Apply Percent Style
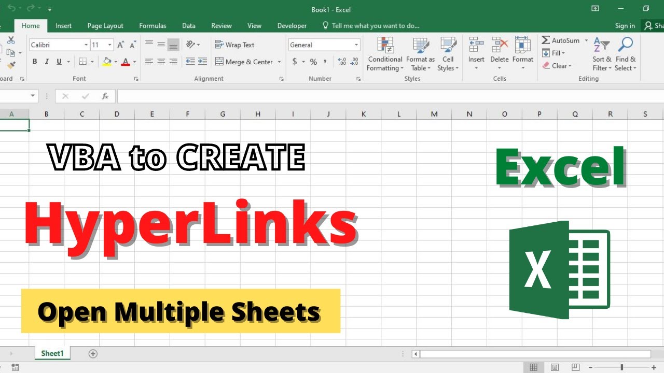664x373 pixels. 313,62
